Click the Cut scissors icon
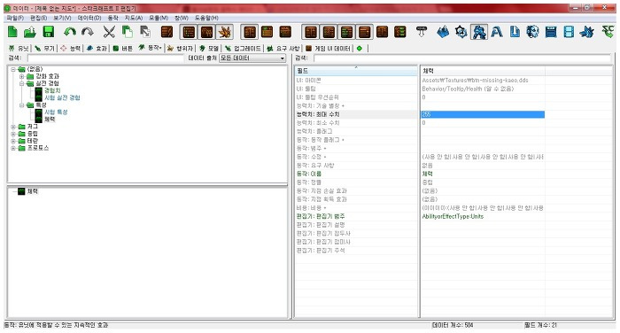620x333 pixels. [109, 32]
